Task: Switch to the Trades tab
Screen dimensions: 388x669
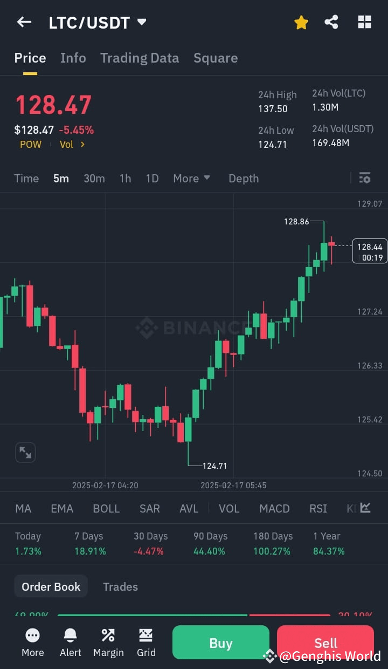Action: pyautogui.click(x=120, y=586)
